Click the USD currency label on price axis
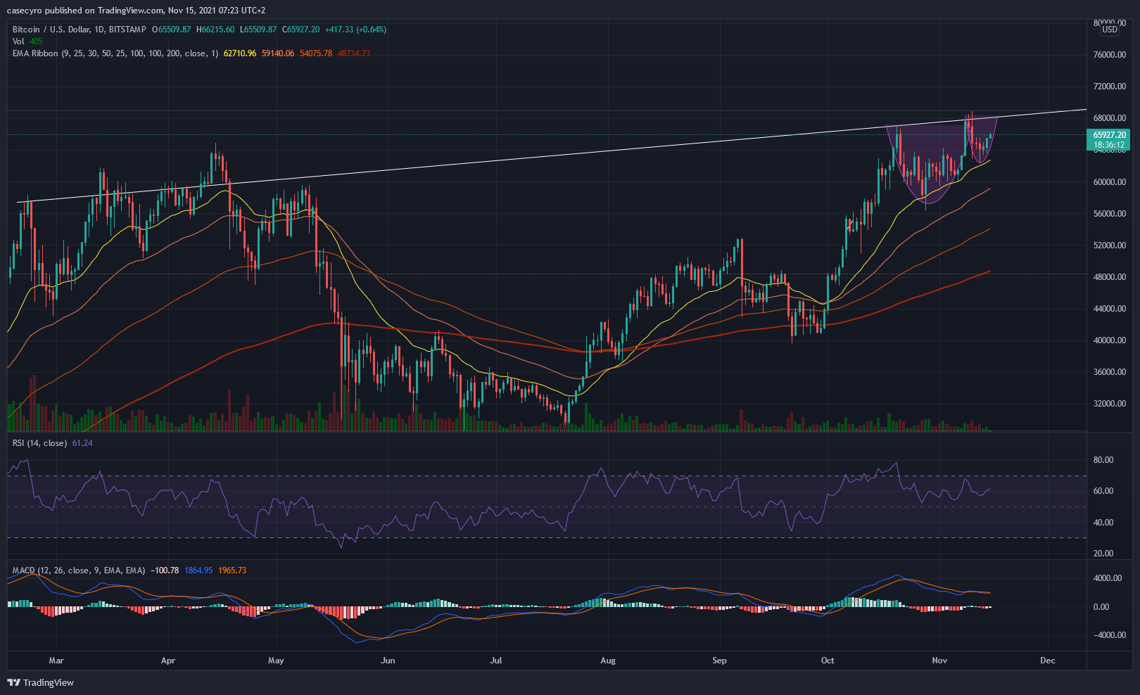The image size is (1140, 695). 1110,30
